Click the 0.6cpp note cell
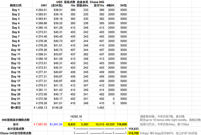This screenshot has height=135, width=201. point(144,133)
